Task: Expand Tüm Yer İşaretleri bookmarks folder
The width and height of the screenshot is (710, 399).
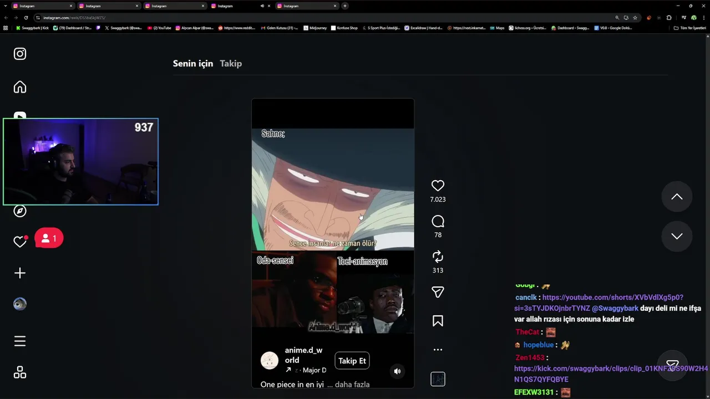Action: (x=690, y=28)
